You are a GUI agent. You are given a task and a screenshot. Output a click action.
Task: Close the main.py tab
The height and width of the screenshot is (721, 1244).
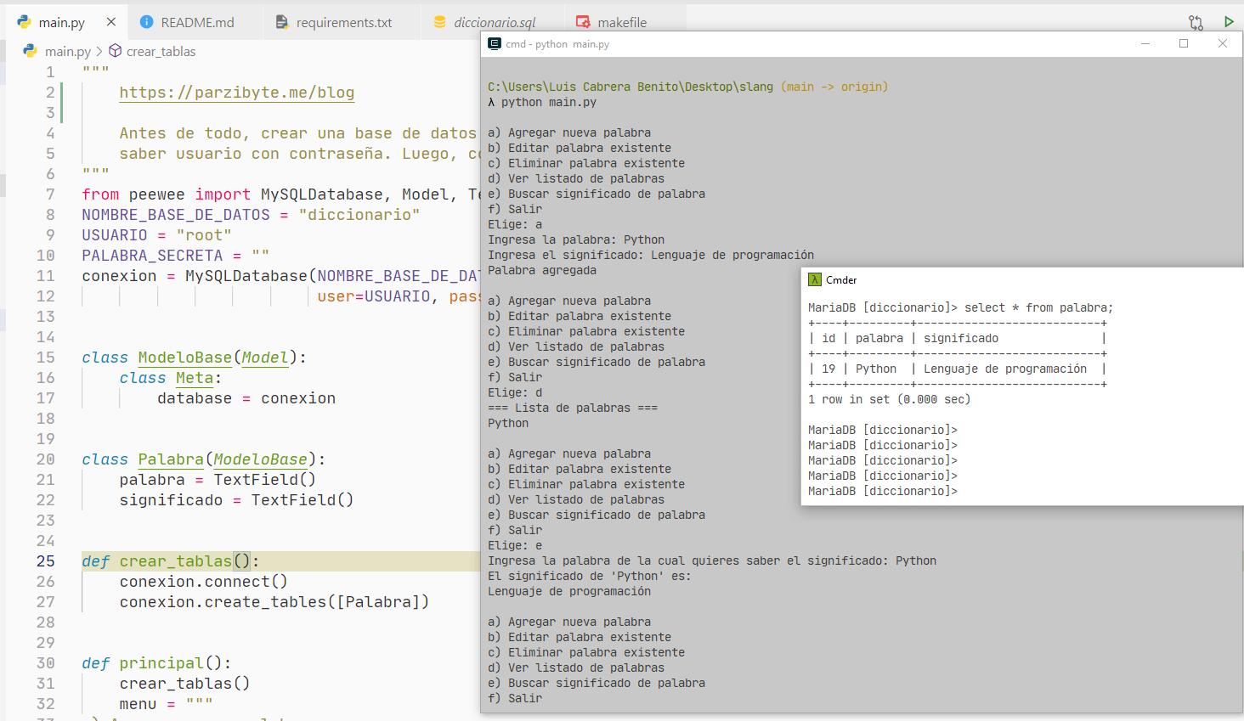111,22
